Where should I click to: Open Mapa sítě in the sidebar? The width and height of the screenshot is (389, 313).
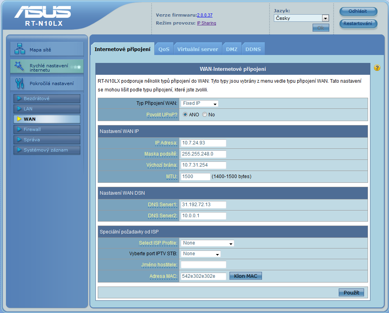point(47,49)
